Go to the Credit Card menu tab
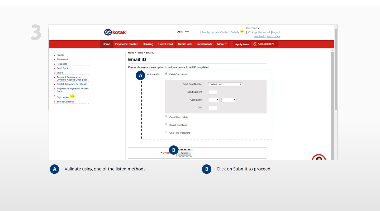380x211 pixels. coord(165,44)
